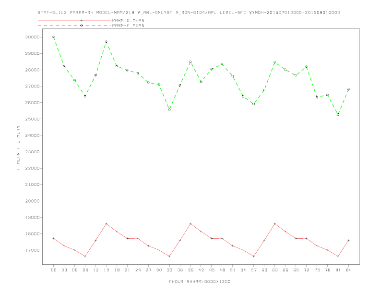Click y-axis tick label 22000

32,168
